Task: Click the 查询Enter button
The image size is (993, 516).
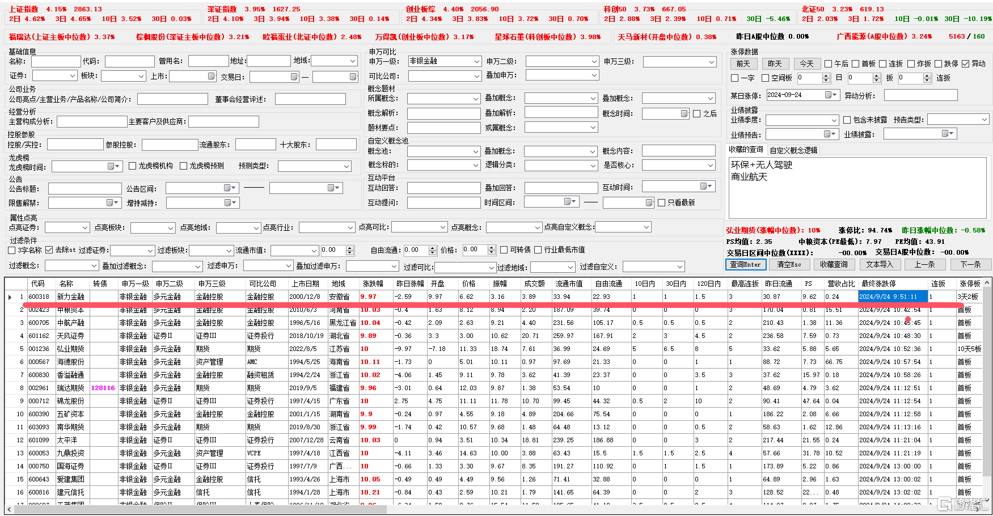Action: coord(746,264)
